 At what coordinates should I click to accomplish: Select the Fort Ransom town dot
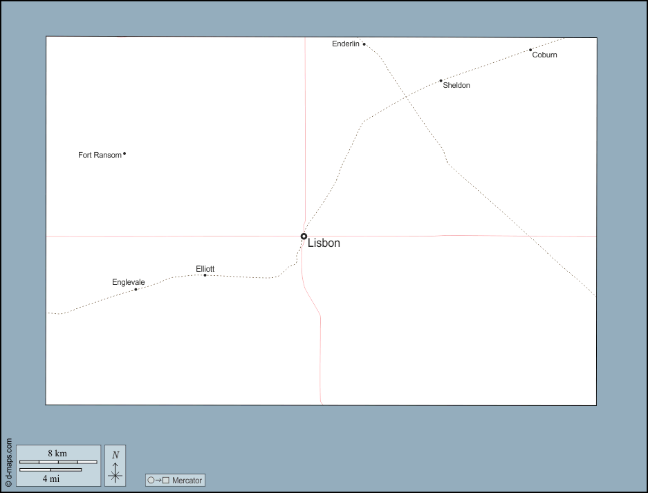(124, 154)
